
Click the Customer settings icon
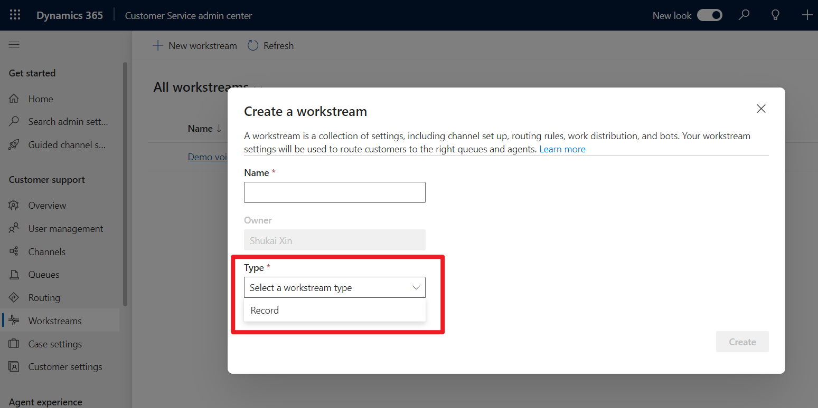(14, 367)
